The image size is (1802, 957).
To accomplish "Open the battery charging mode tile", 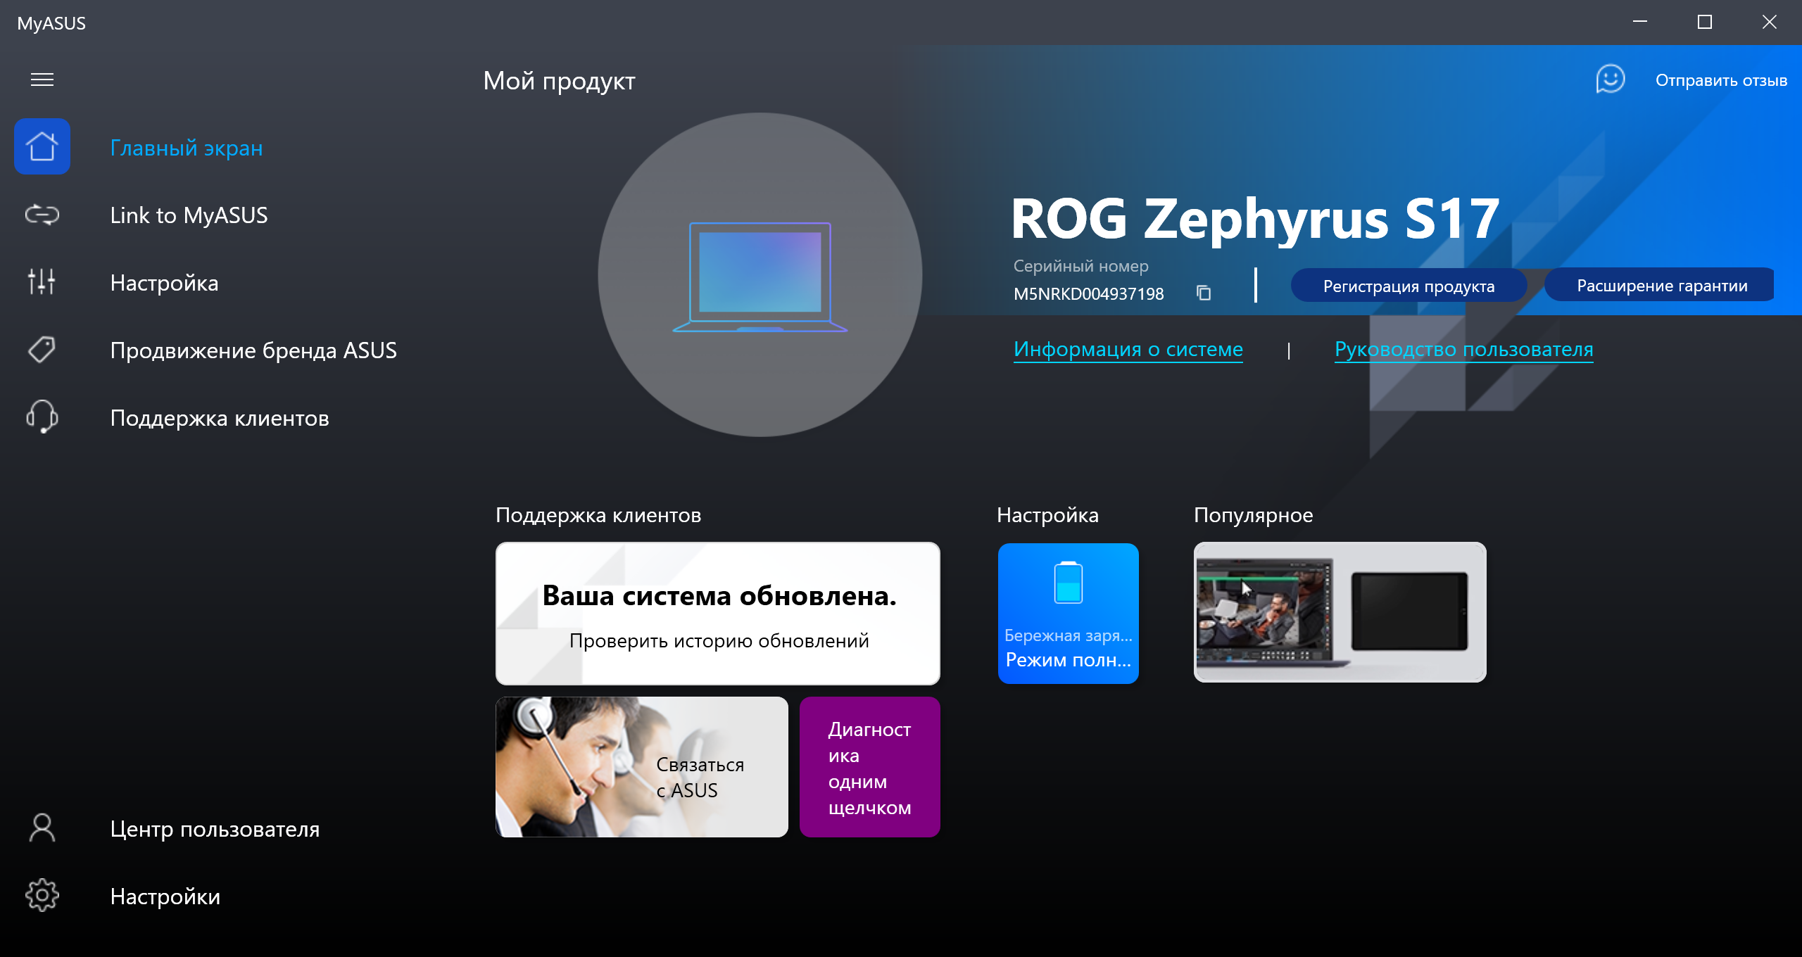I will [x=1068, y=613].
